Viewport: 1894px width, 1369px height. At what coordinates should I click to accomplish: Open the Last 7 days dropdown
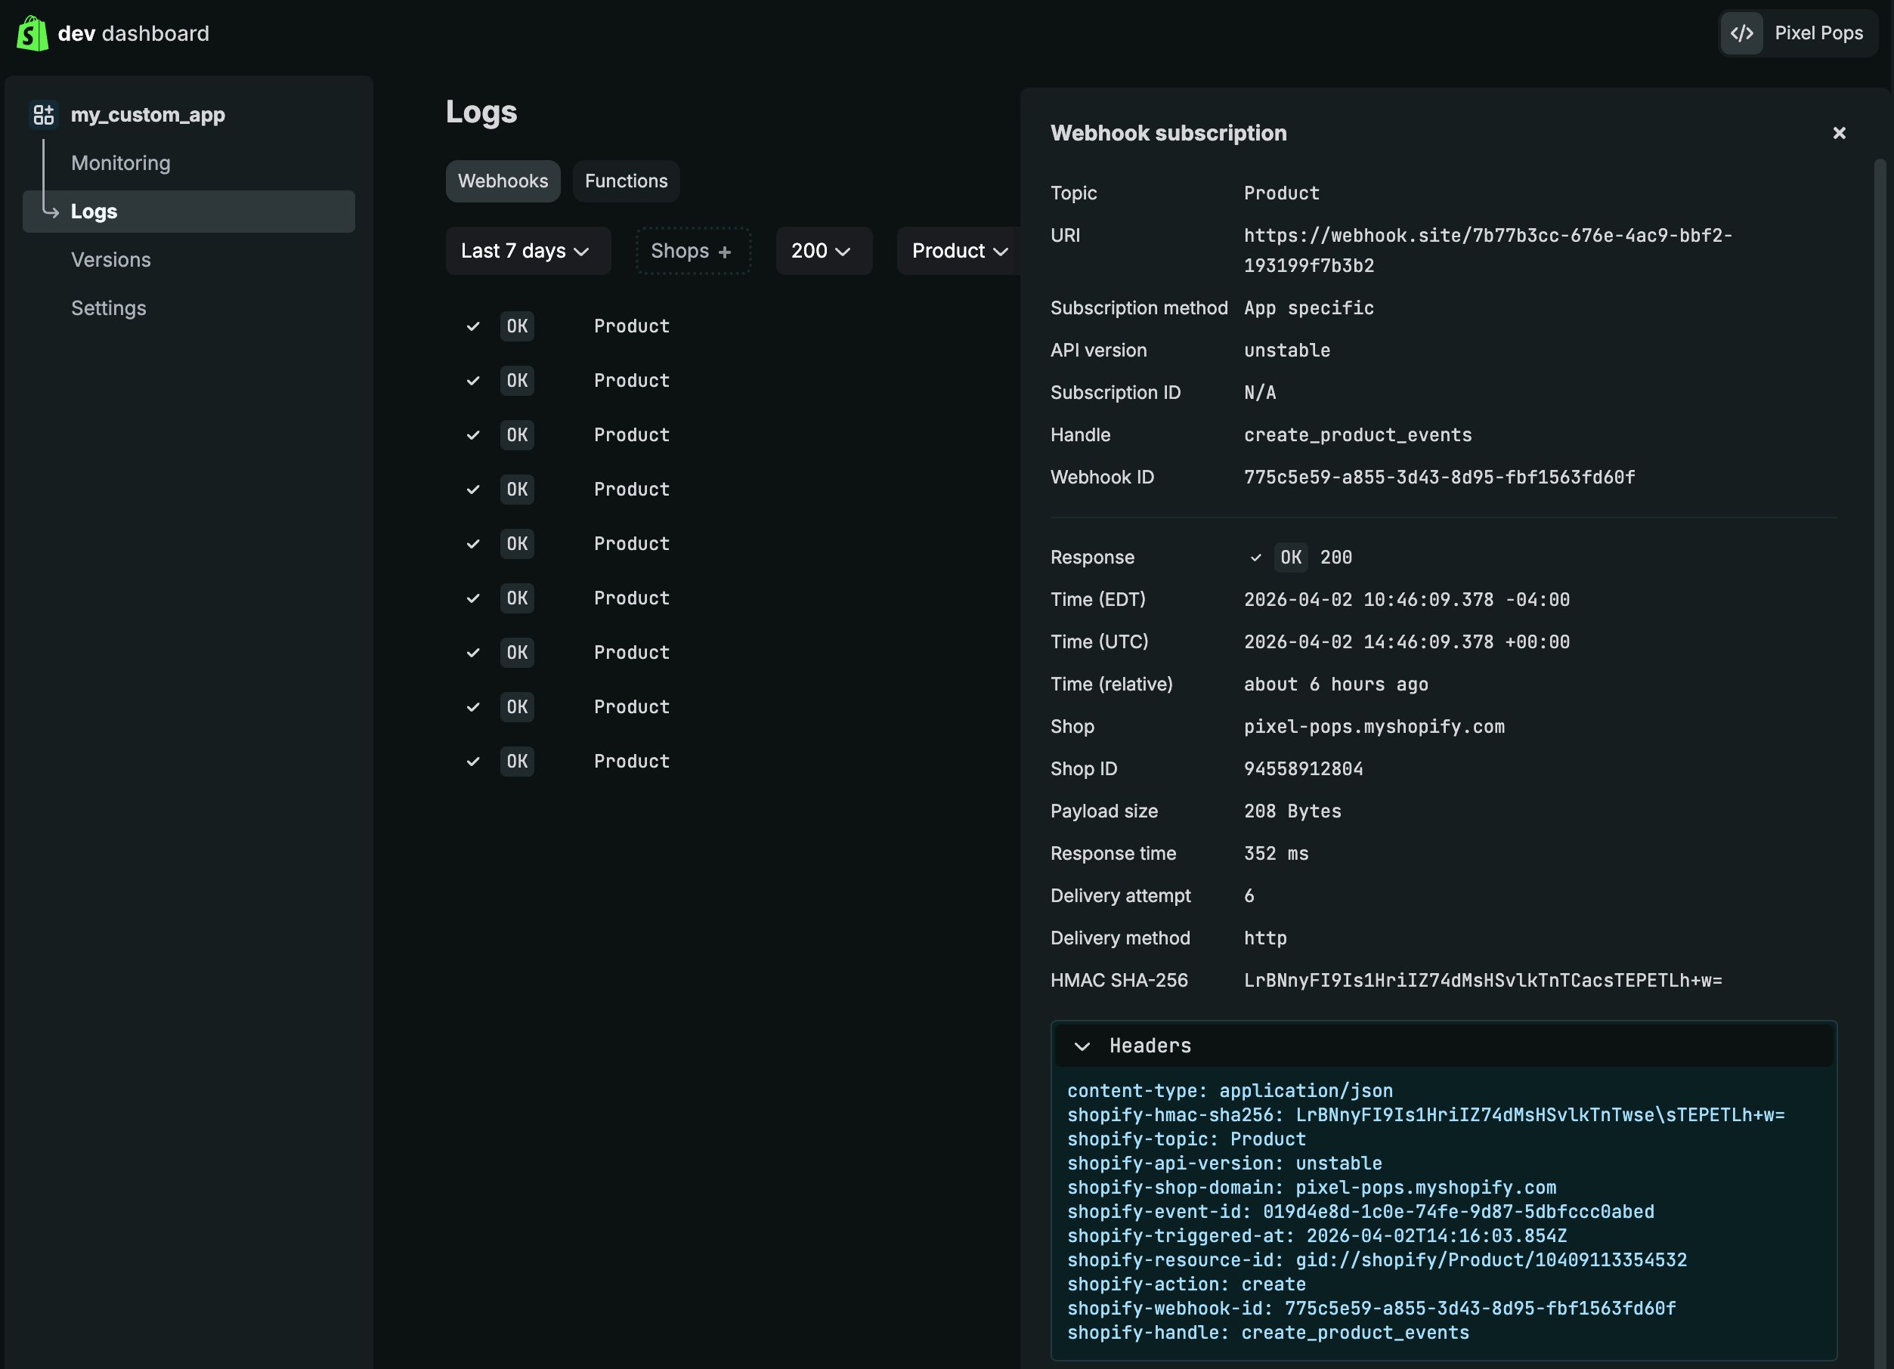pyautogui.click(x=528, y=250)
